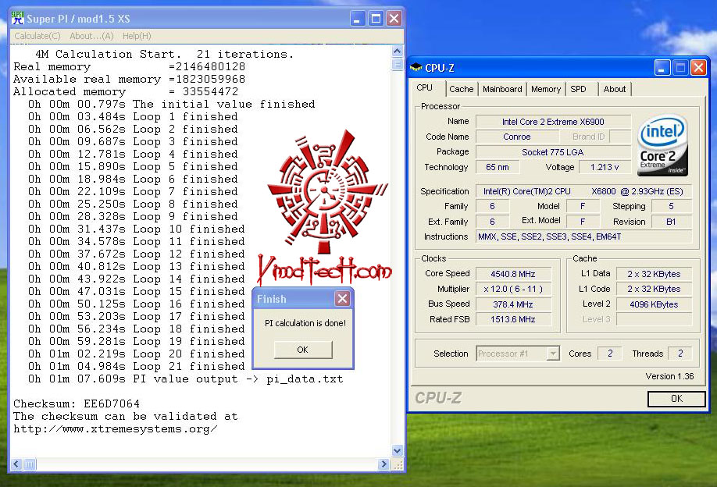Click the 'Allocated memory = 33554472' line
Viewport: 717px width, 487px height.
[126, 92]
